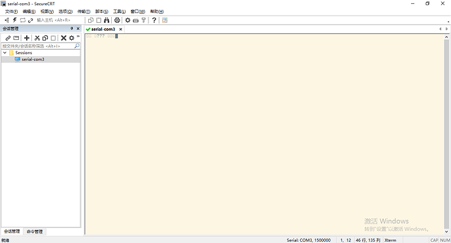This screenshot has width=451, height=243.
Task: Focus the session filter input field
Action: (x=38, y=46)
